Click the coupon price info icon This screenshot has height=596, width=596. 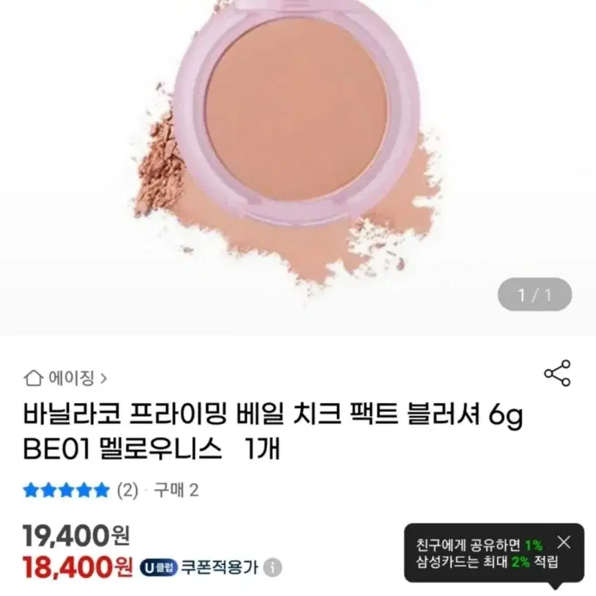point(272,568)
